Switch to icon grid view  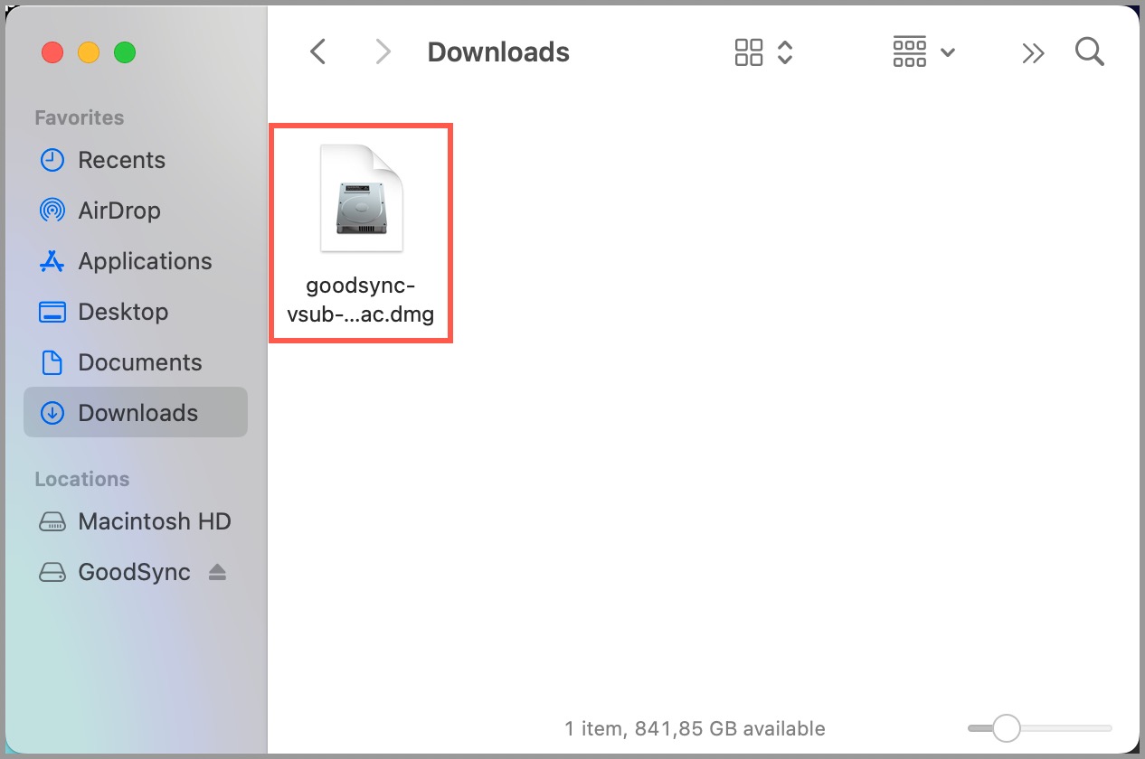point(749,52)
